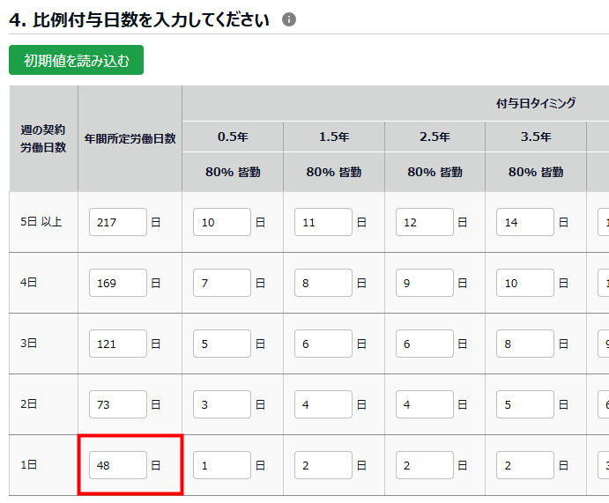Select 0.5年 grant days field in 1日 row
This screenshot has width=609, height=503.
coord(222,465)
